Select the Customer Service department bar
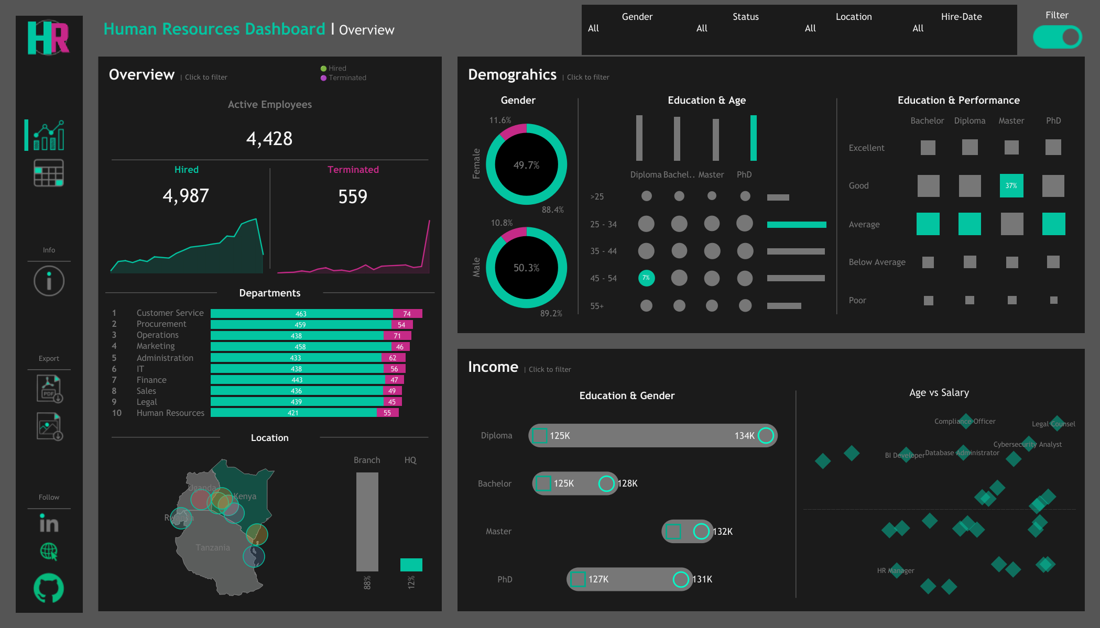 [316, 313]
